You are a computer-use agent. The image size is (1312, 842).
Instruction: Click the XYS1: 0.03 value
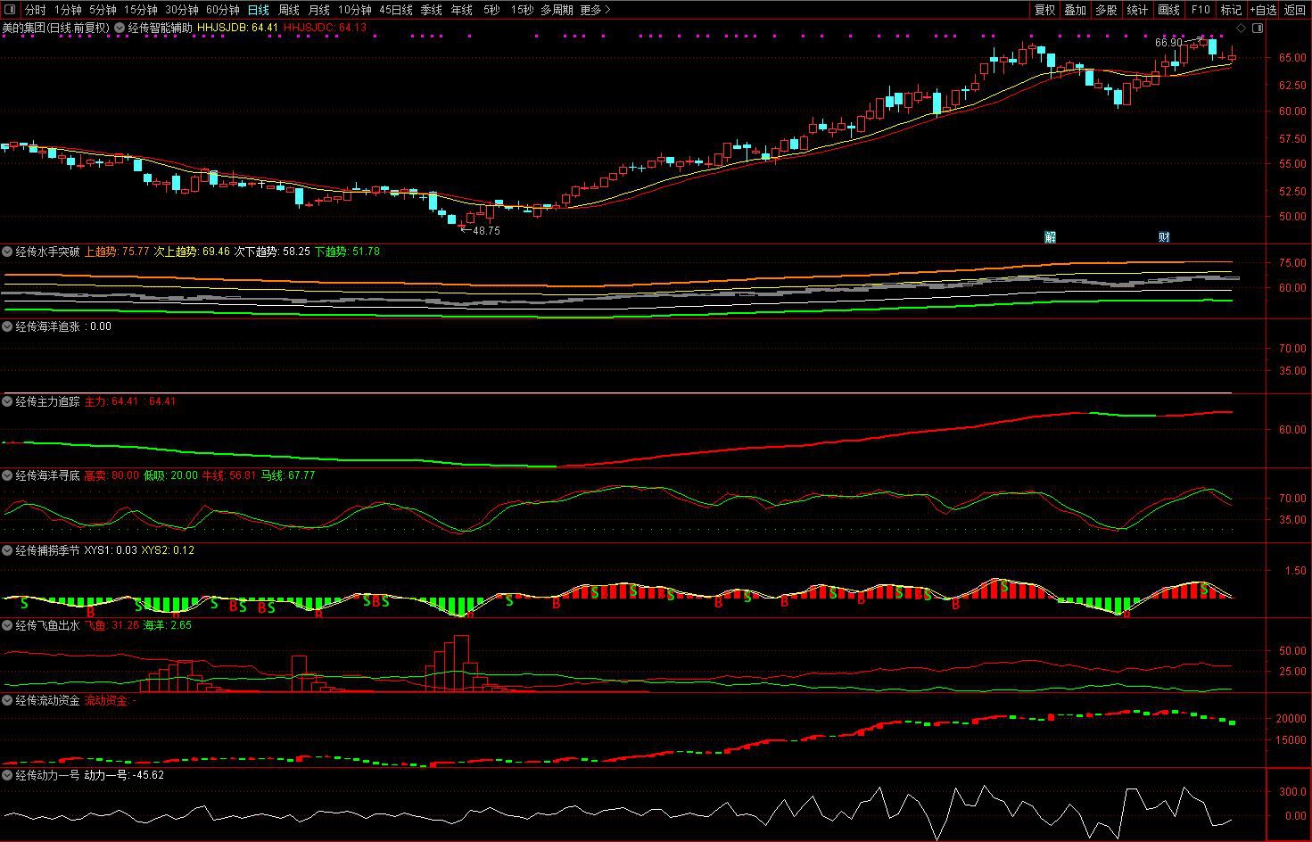click(x=111, y=550)
